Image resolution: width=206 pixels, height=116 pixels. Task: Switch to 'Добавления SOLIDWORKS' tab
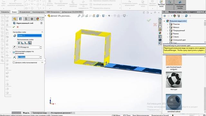pyautogui.click(x=72, y=12)
